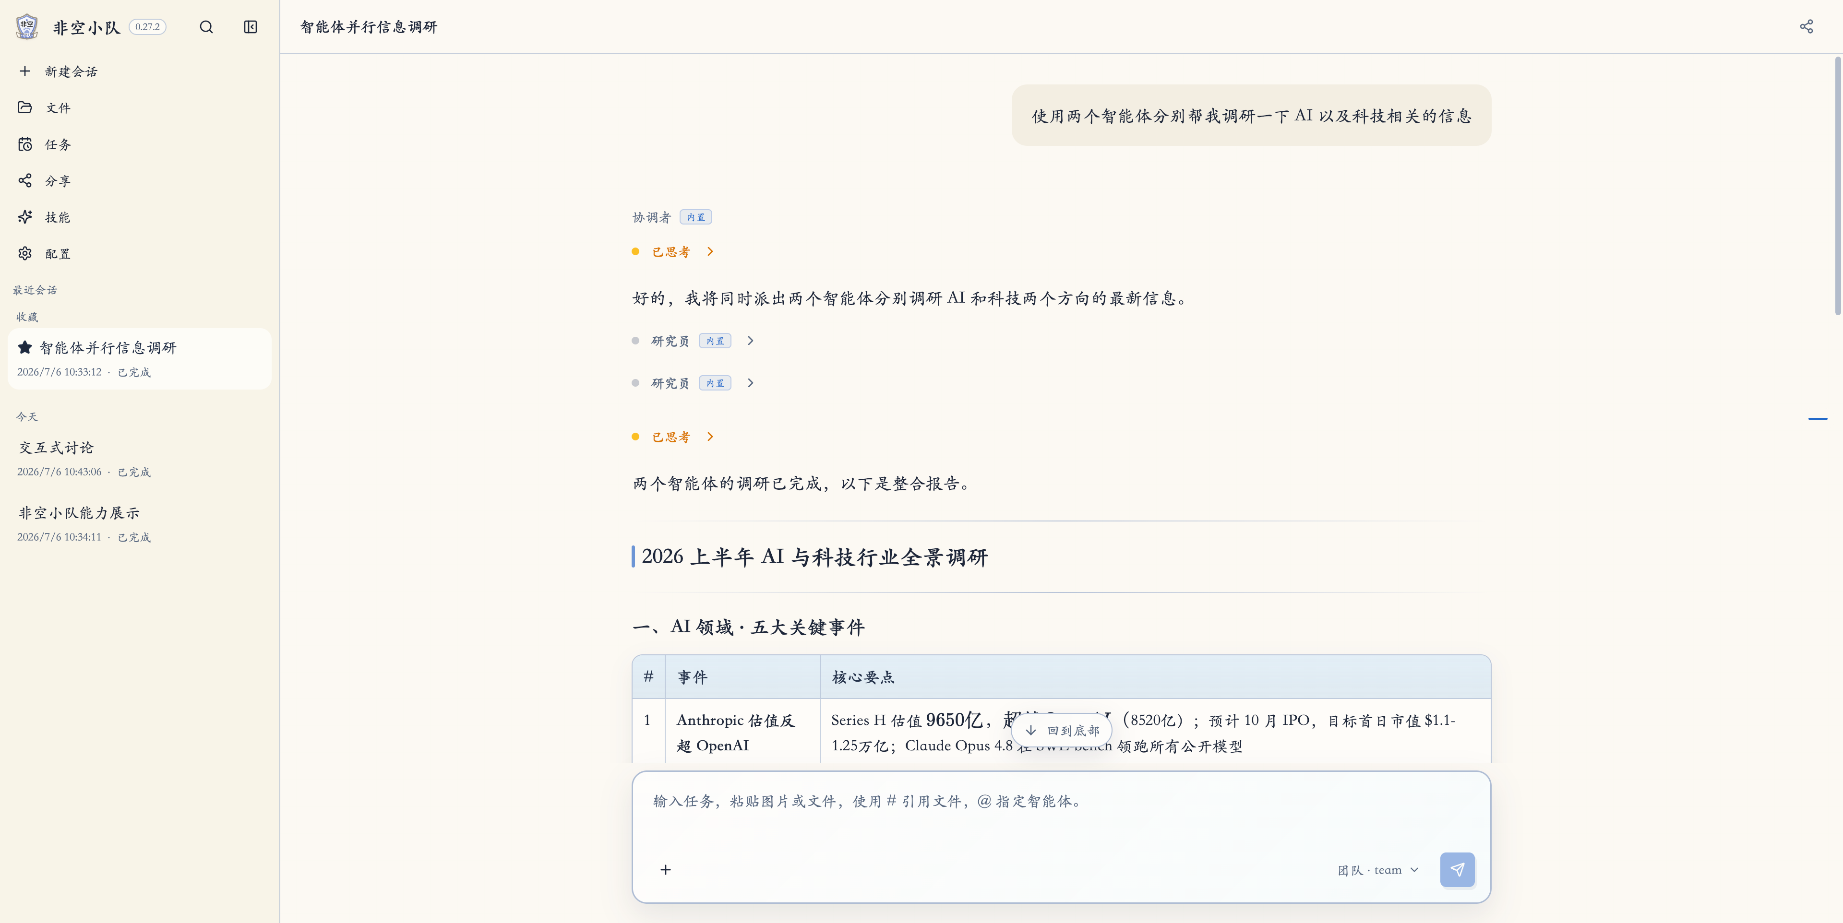Click the 今天 group label
1843x923 pixels.
click(x=27, y=417)
